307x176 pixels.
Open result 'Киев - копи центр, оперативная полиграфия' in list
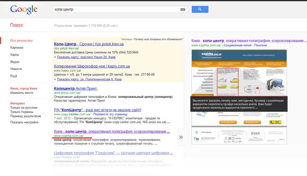(112, 131)
